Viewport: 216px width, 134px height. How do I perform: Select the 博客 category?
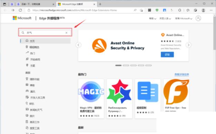(x=30, y=85)
